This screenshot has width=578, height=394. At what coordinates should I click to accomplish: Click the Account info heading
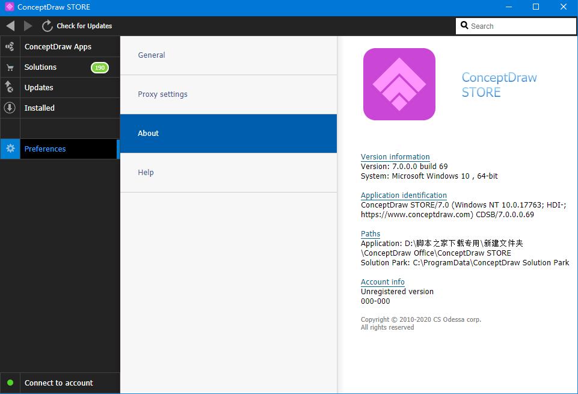[383, 282]
